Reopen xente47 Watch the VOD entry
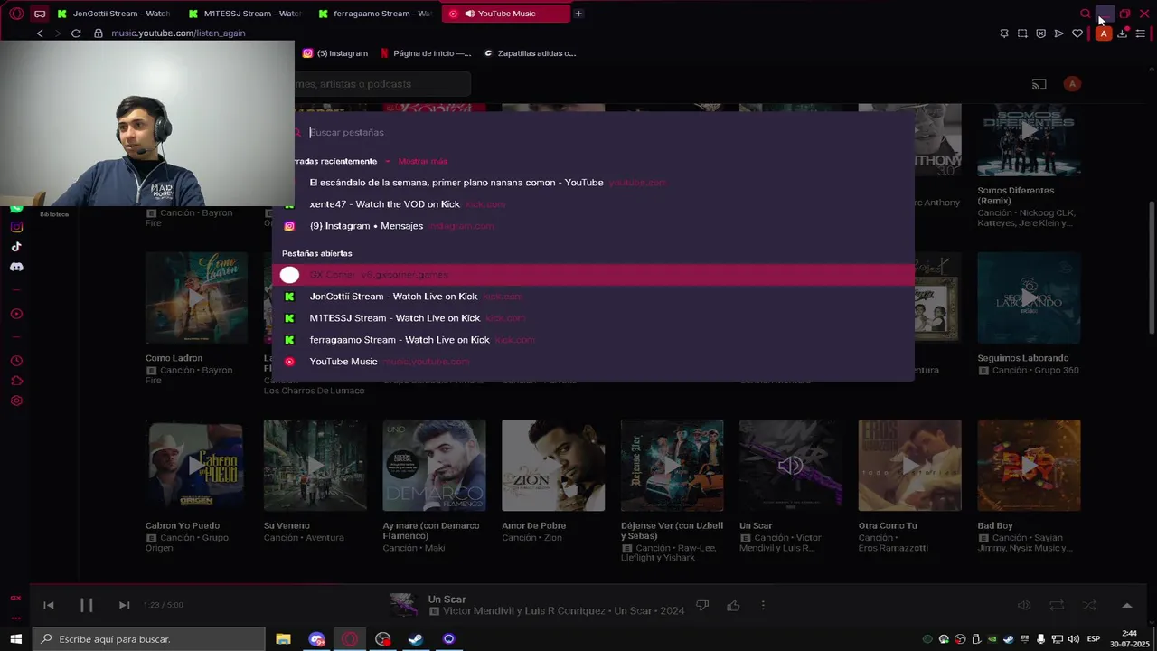Image resolution: width=1157 pixels, height=651 pixels. click(x=593, y=204)
